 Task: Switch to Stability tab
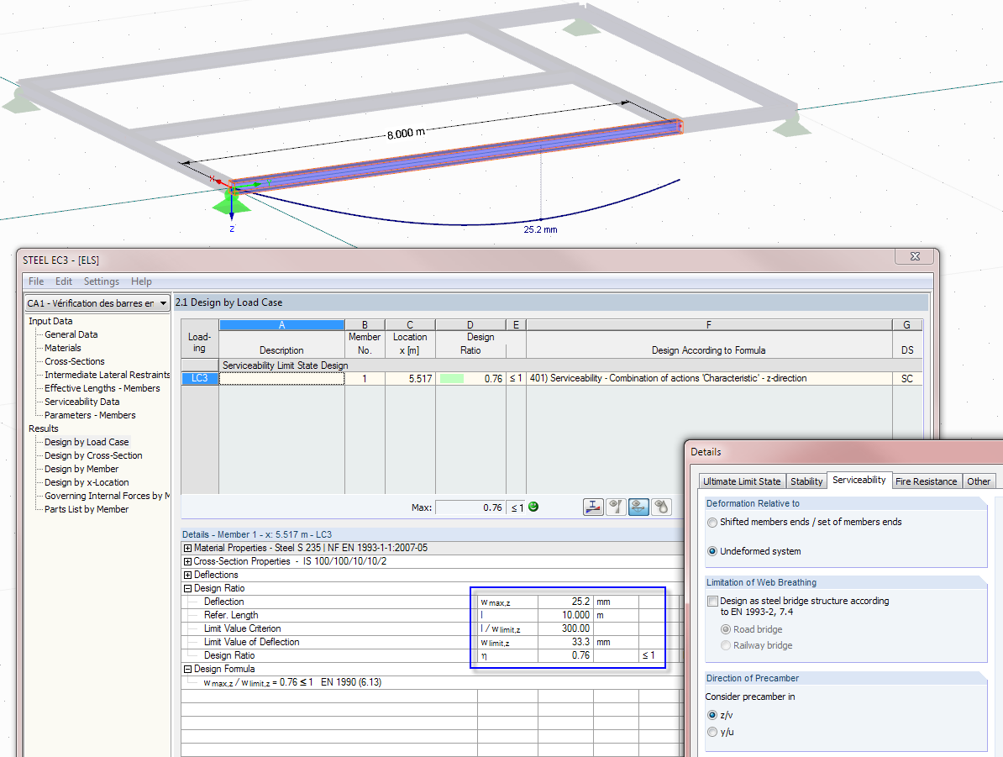pos(806,481)
